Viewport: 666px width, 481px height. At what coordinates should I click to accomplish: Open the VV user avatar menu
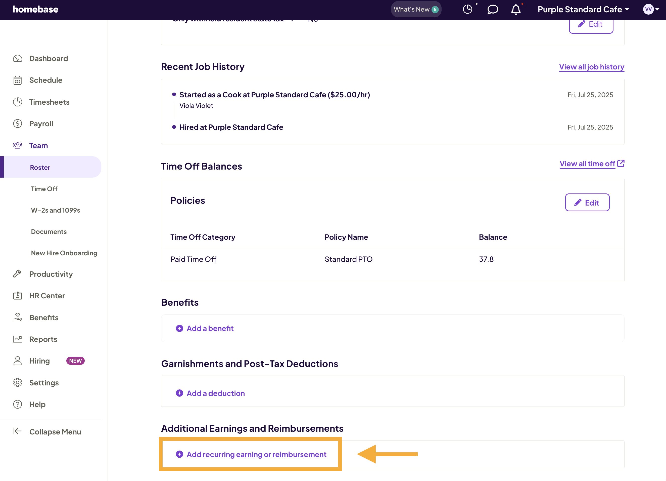[651, 9]
